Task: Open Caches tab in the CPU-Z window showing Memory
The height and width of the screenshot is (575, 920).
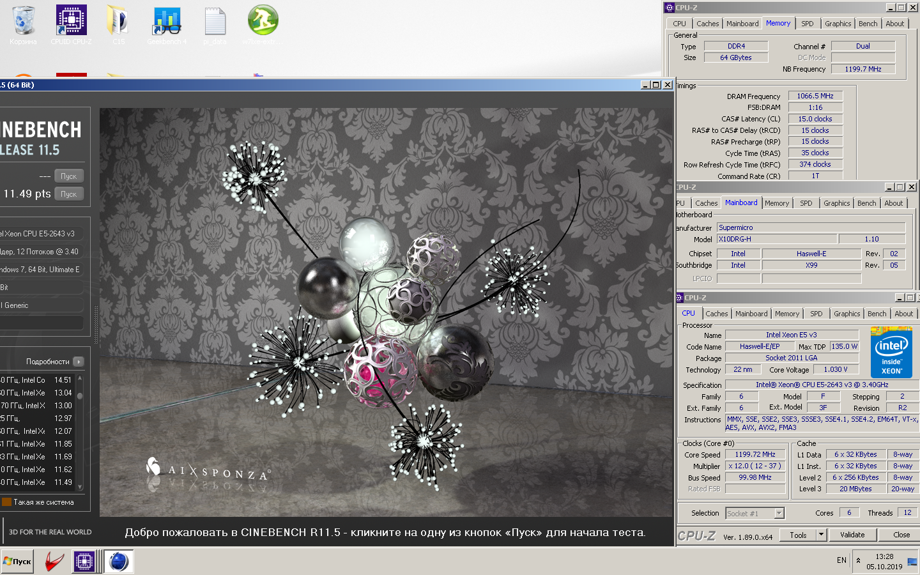Action: click(x=707, y=24)
